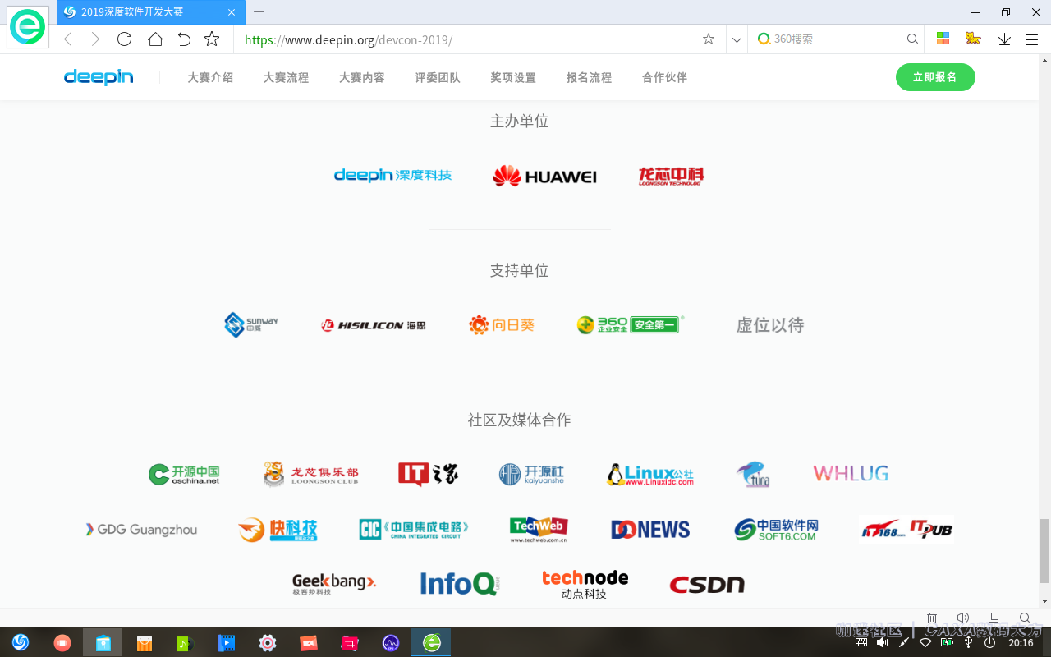1051x657 pixels.
Task: Click the 中国集成电路 CIC logo
Action: coord(414,529)
